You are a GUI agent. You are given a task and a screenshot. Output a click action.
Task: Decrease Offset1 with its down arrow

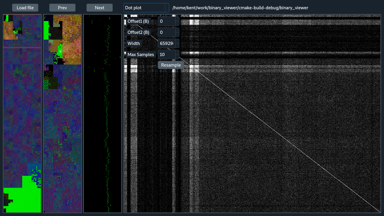tap(177, 23)
